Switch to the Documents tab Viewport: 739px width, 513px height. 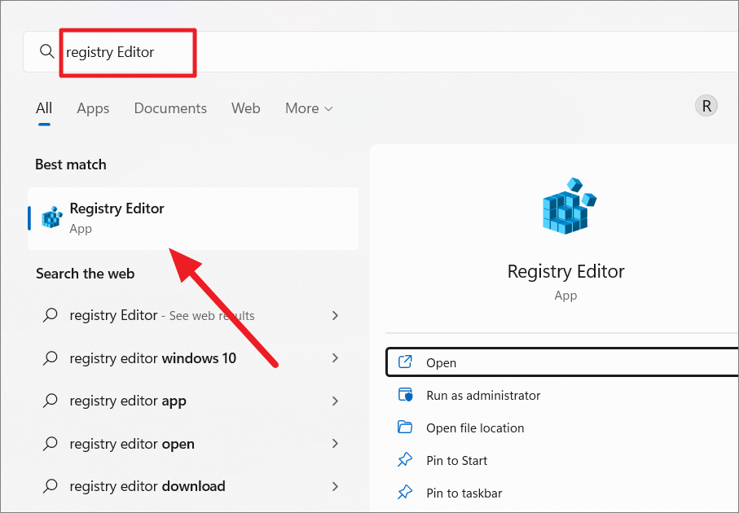(x=170, y=108)
